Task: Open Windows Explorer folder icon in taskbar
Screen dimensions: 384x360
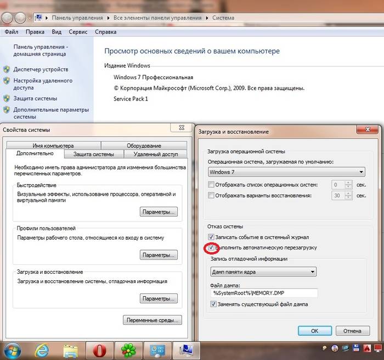Action: (70, 350)
